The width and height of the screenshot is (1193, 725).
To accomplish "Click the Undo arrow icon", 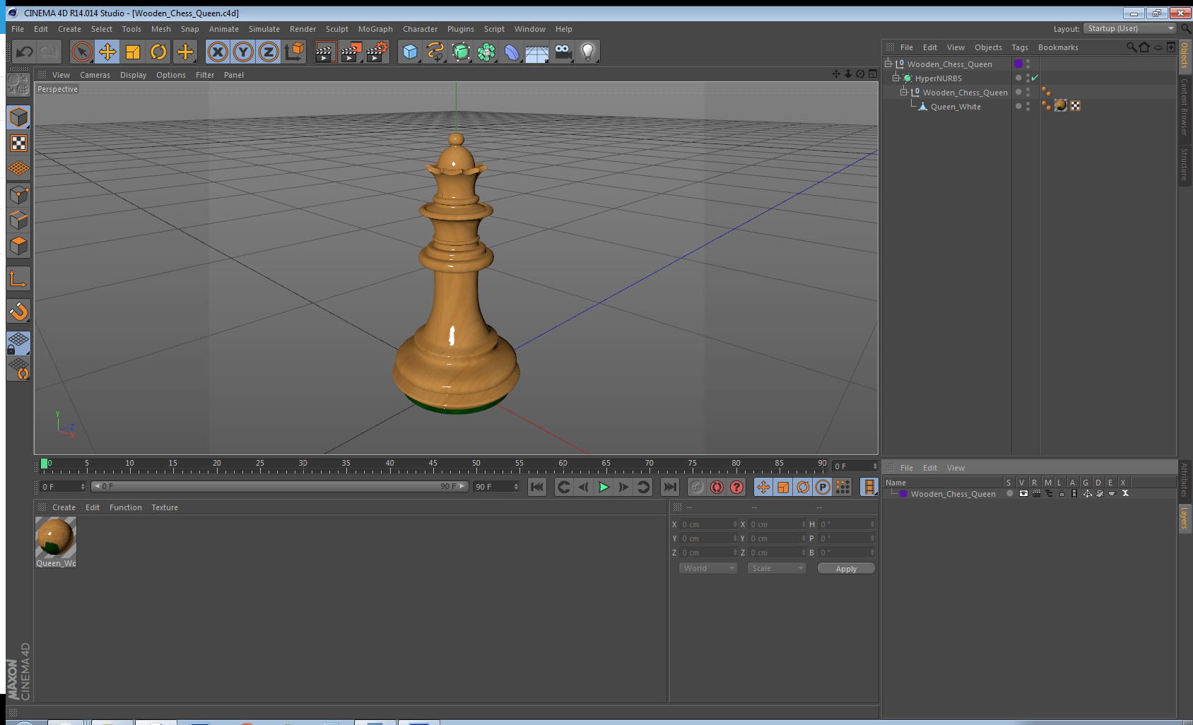I will click(25, 52).
